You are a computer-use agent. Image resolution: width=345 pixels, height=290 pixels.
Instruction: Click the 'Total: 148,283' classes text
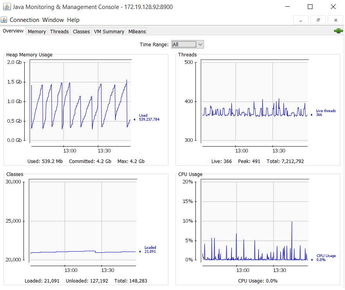click(x=131, y=281)
